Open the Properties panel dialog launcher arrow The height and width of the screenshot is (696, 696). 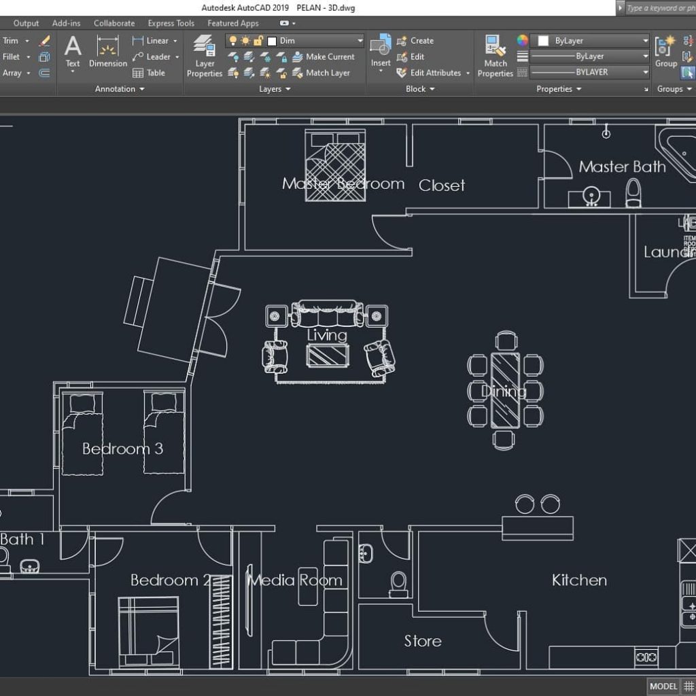coord(646,89)
